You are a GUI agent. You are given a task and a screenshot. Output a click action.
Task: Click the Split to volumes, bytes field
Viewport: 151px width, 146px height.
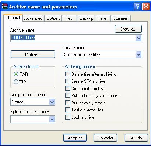pyautogui.click(x=33, y=120)
